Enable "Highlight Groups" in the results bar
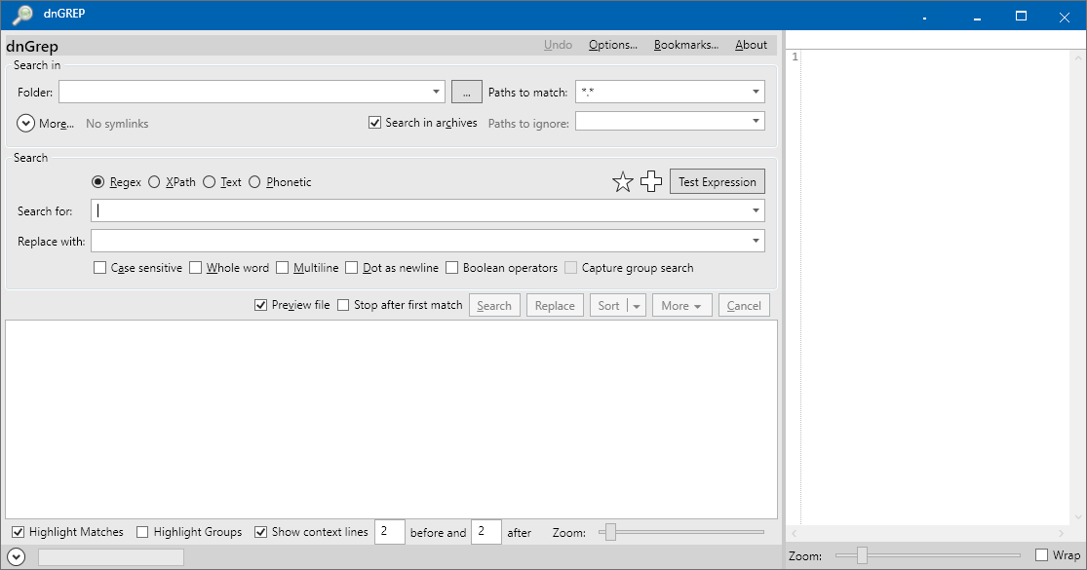 141,532
